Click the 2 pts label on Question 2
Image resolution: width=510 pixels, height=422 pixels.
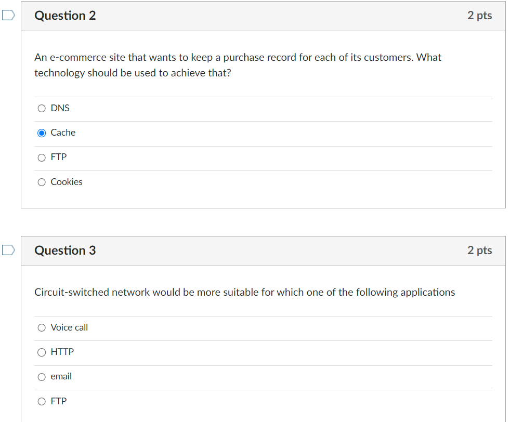(x=479, y=15)
